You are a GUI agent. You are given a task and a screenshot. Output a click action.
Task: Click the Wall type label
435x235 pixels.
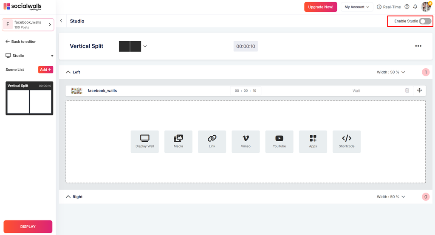point(356,91)
